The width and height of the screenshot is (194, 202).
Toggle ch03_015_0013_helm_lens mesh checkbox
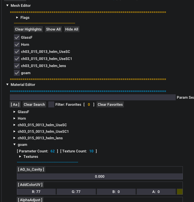click(x=17, y=66)
